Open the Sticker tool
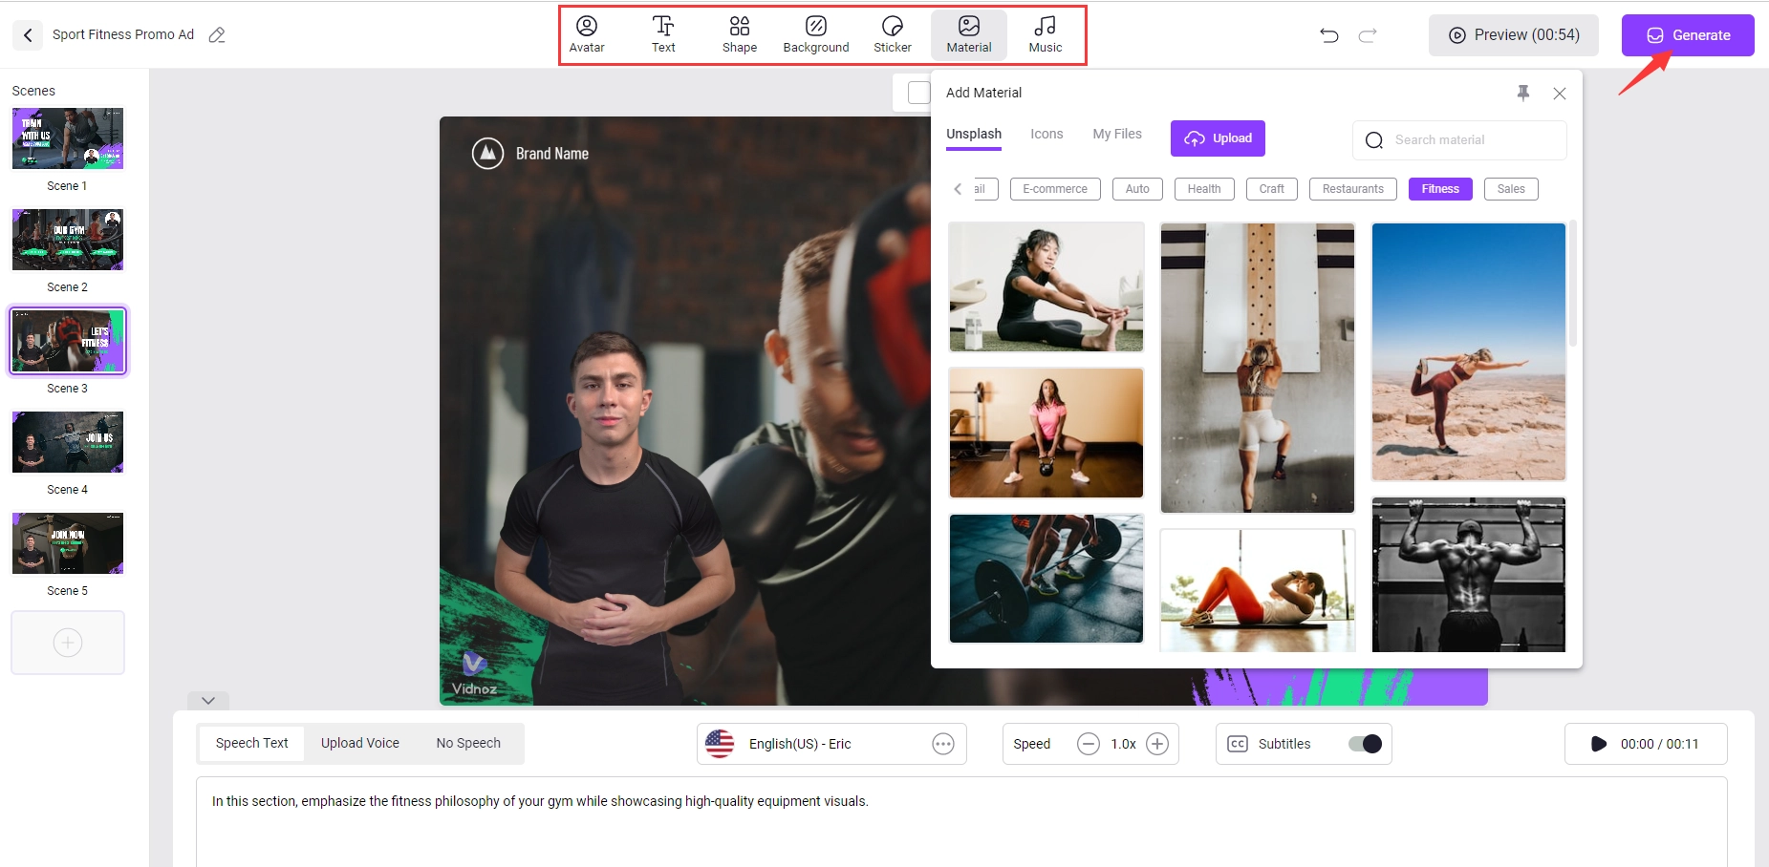The height and width of the screenshot is (867, 1769). point(892,35)
